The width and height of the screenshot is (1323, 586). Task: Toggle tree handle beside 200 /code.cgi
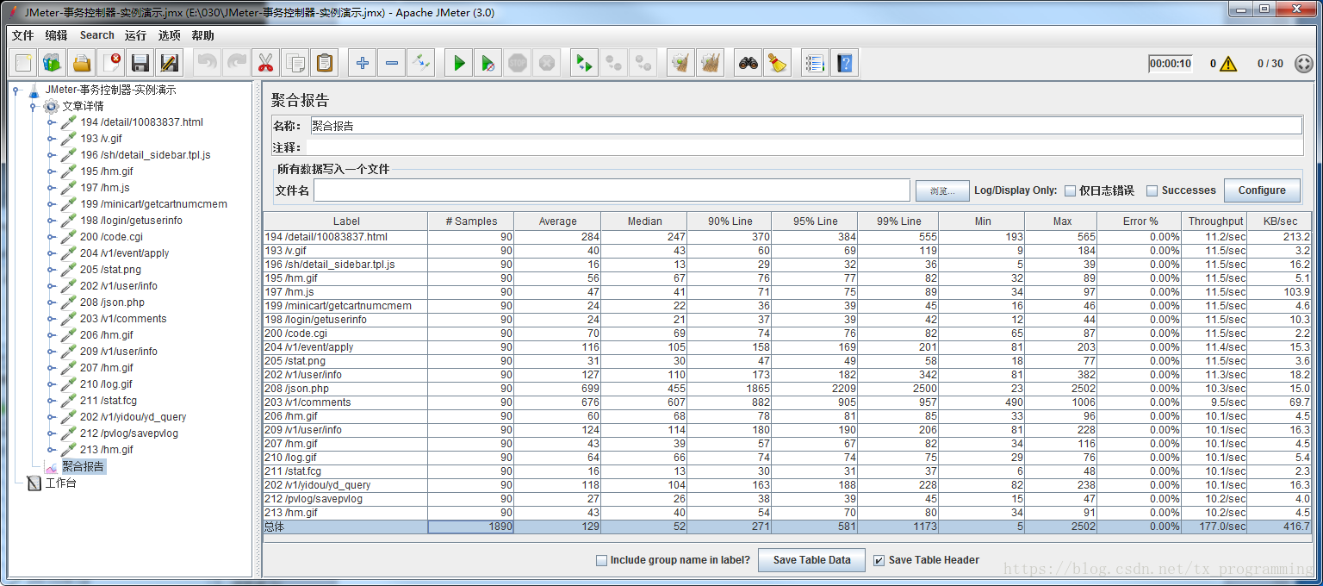click(x=51, y=237)
